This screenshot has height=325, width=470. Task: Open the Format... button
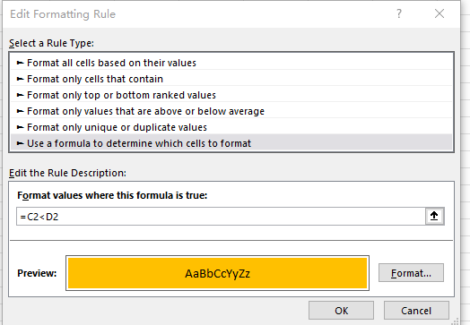pyautogui.click(x=411, y=273)
